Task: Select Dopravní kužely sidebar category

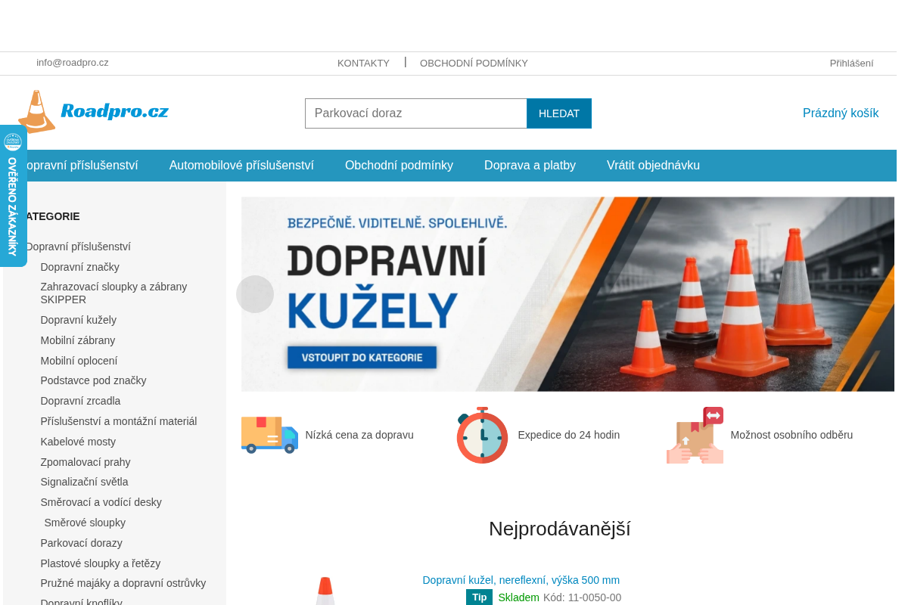Action: (x=78, y=320)
